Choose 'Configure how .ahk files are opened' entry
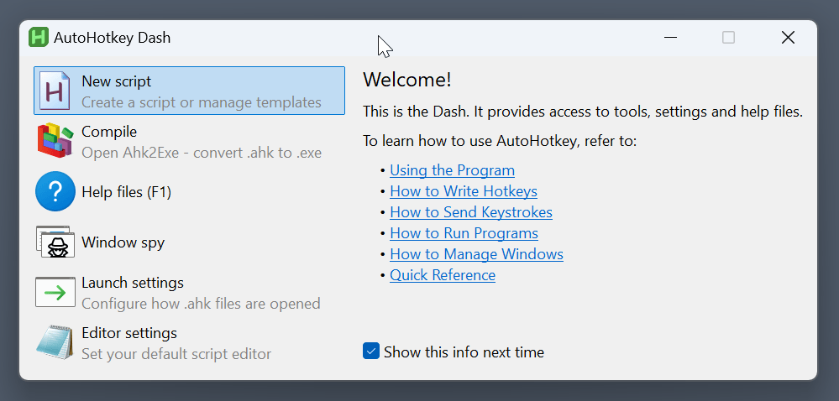The image size is (839, 401). click(x=200, y=303)
